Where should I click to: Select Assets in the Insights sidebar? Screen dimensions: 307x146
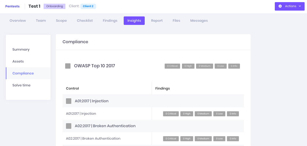[28, 61]
